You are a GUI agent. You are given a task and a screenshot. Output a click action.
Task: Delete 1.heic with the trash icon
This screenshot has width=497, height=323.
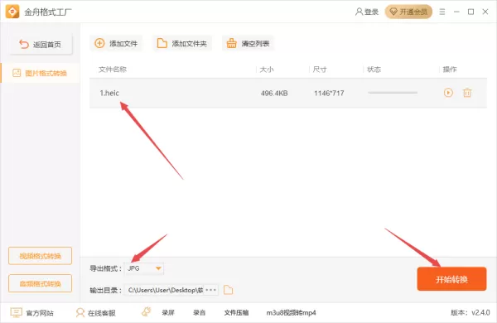pos(467,93)
